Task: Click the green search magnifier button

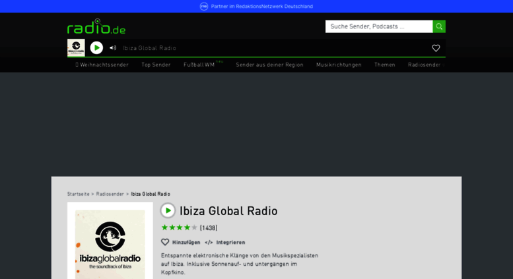Action: tap(439, 26)
